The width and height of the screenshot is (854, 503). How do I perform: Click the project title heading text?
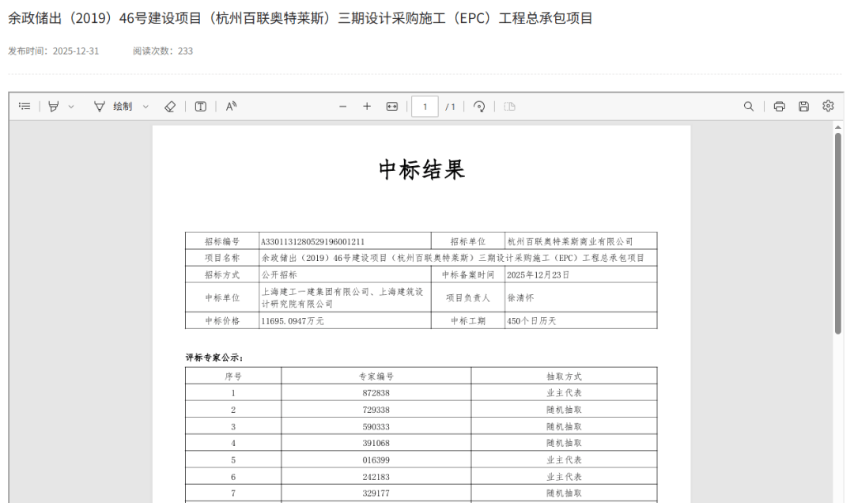[300, 18]
